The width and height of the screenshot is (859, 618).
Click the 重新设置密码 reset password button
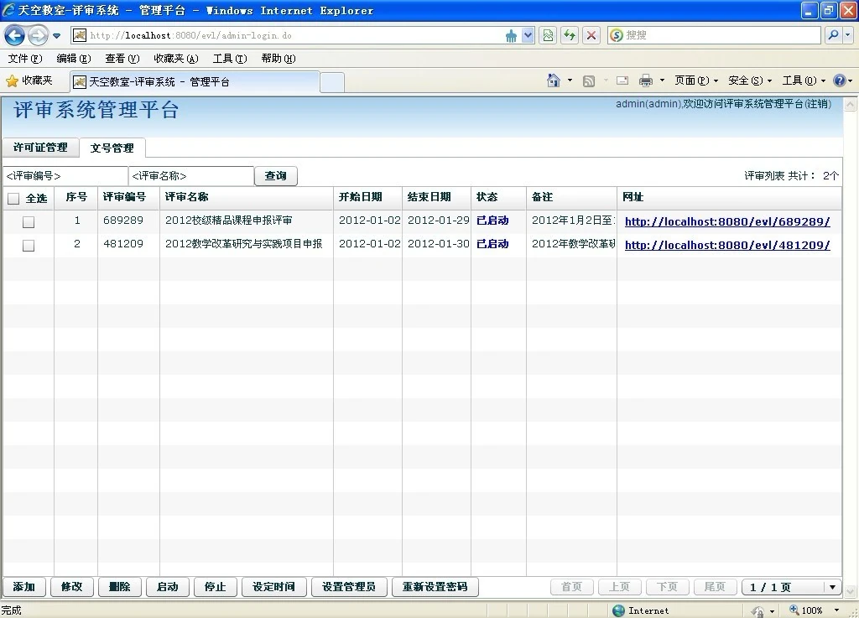coord(435,587)
